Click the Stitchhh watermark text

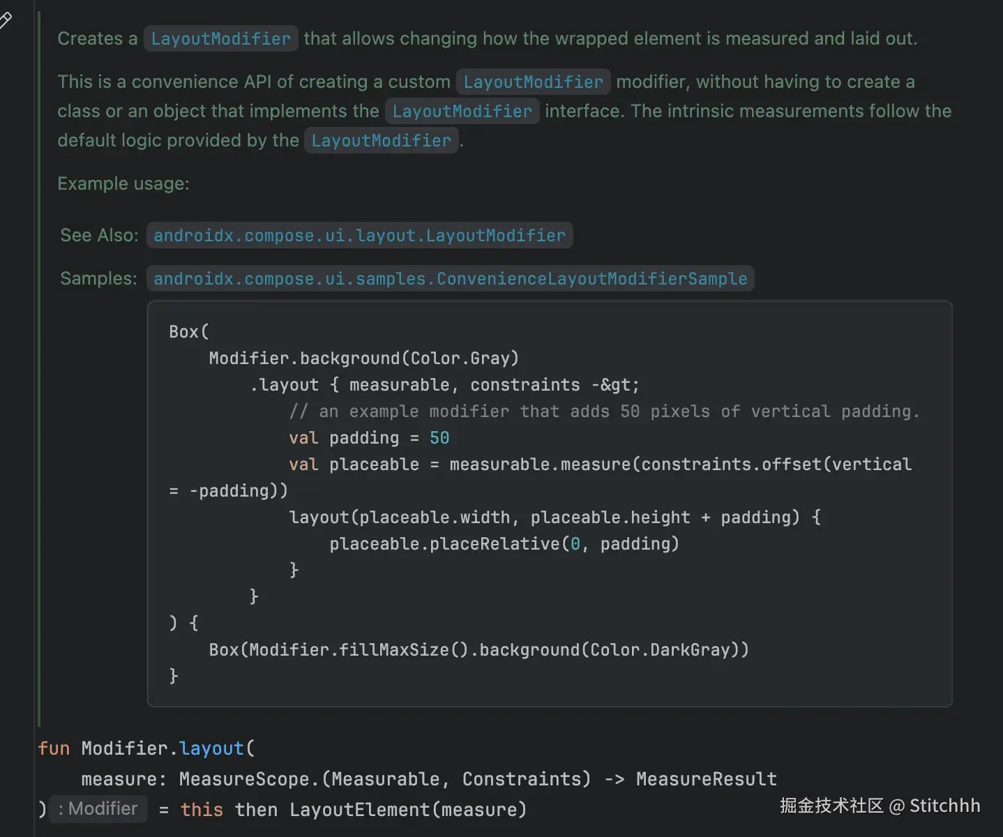(944, 806)
